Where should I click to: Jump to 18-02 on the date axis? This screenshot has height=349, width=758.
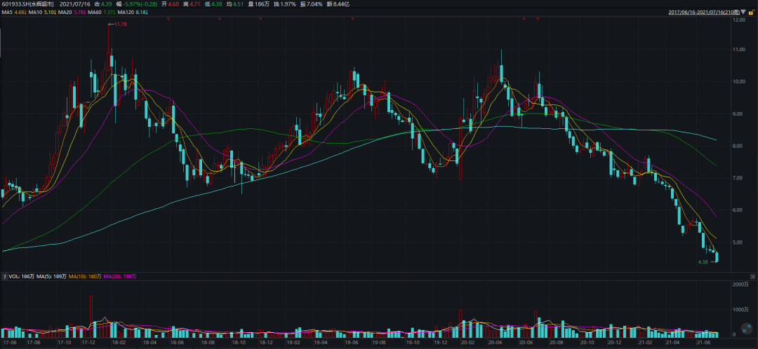(x=119, y=342)
